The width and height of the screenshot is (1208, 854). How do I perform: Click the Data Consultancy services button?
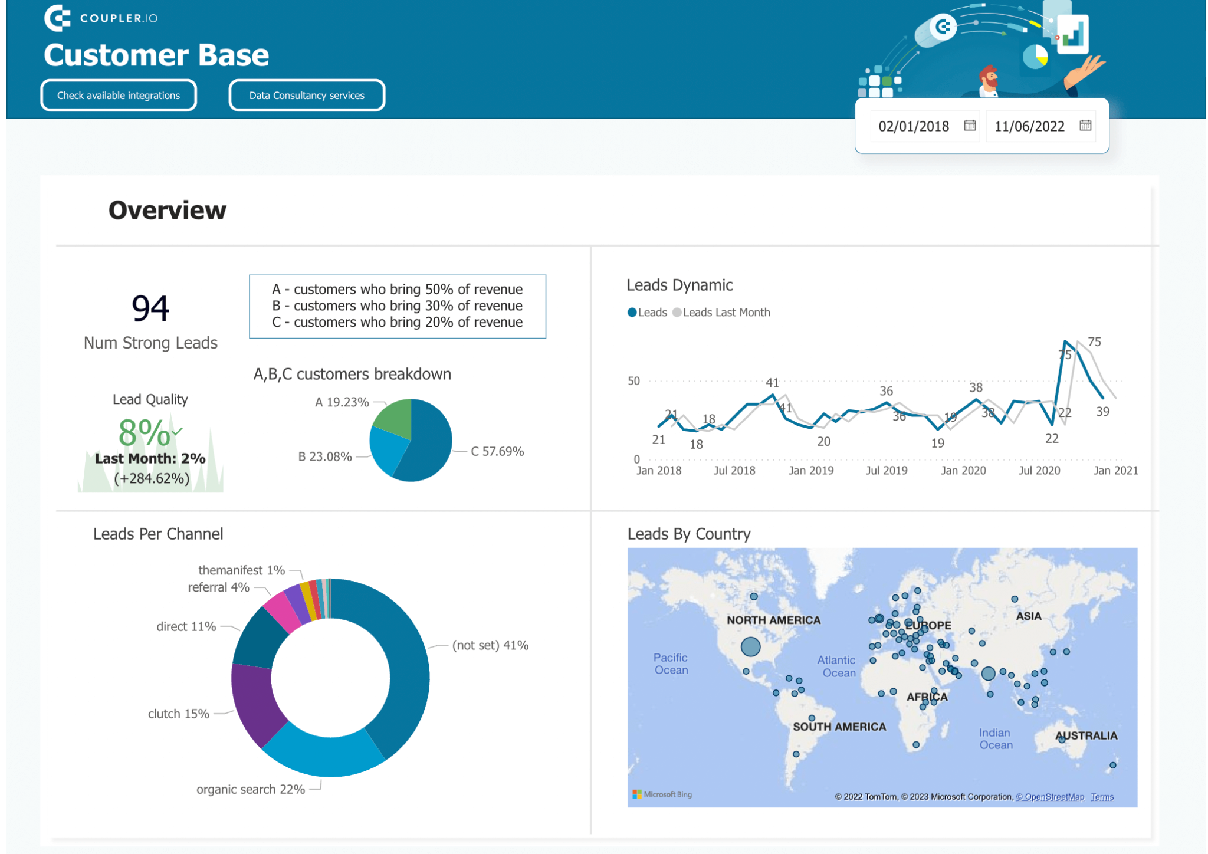(x=307, y=95)
